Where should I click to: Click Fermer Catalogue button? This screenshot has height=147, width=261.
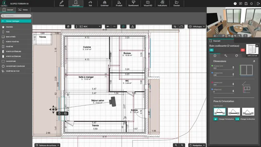point(16,21)
